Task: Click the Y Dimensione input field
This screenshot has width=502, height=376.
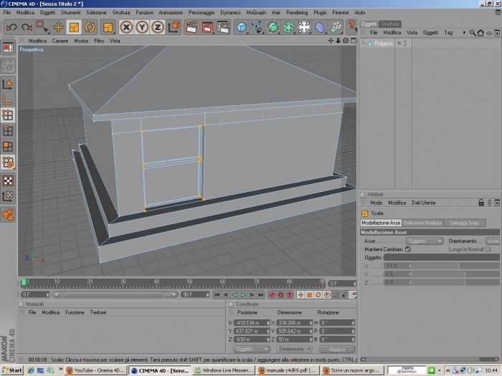Action: click(294, 331)
